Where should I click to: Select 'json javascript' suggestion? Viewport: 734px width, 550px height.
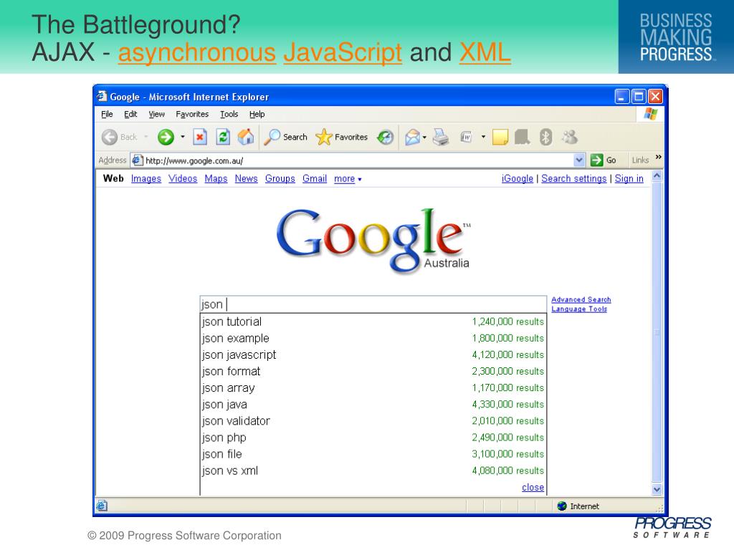point(373,354)
